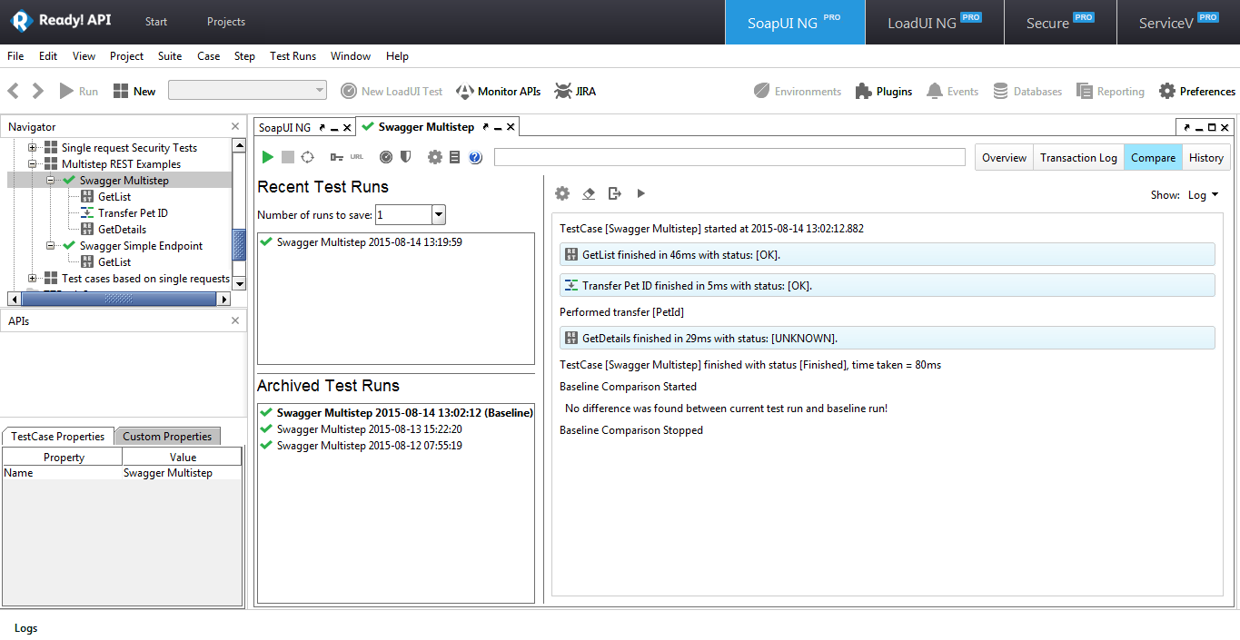The image size is (1240, 640).
Task: Click the shield security test icon
Action: tap(405, 157)
